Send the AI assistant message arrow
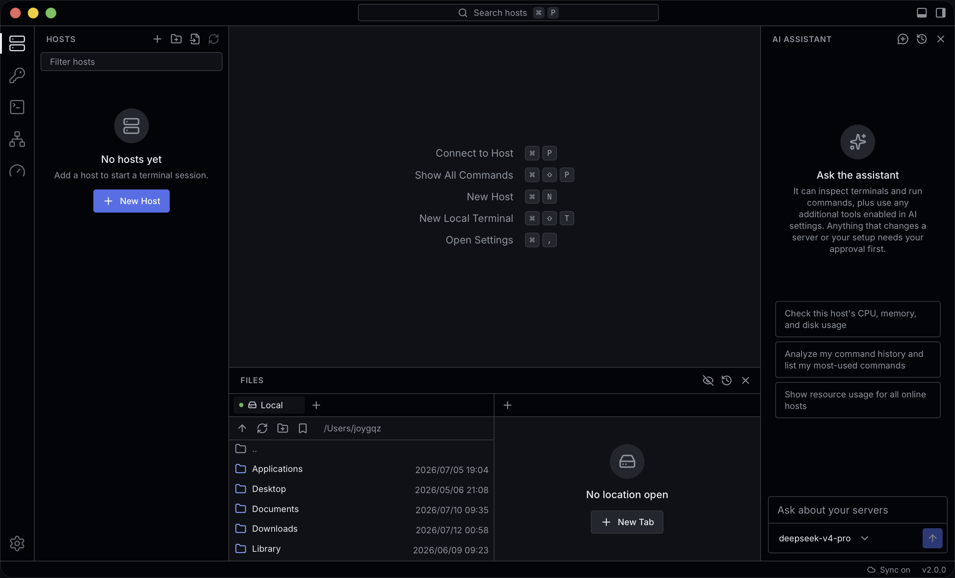The height and width of the screenshot is (578, 955). 933,538
